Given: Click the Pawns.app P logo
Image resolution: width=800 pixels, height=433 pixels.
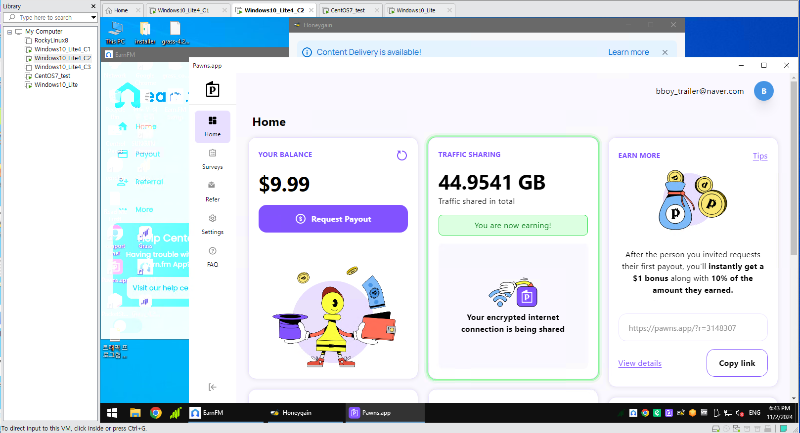Looking at the screenshot, I should (213, 89).
